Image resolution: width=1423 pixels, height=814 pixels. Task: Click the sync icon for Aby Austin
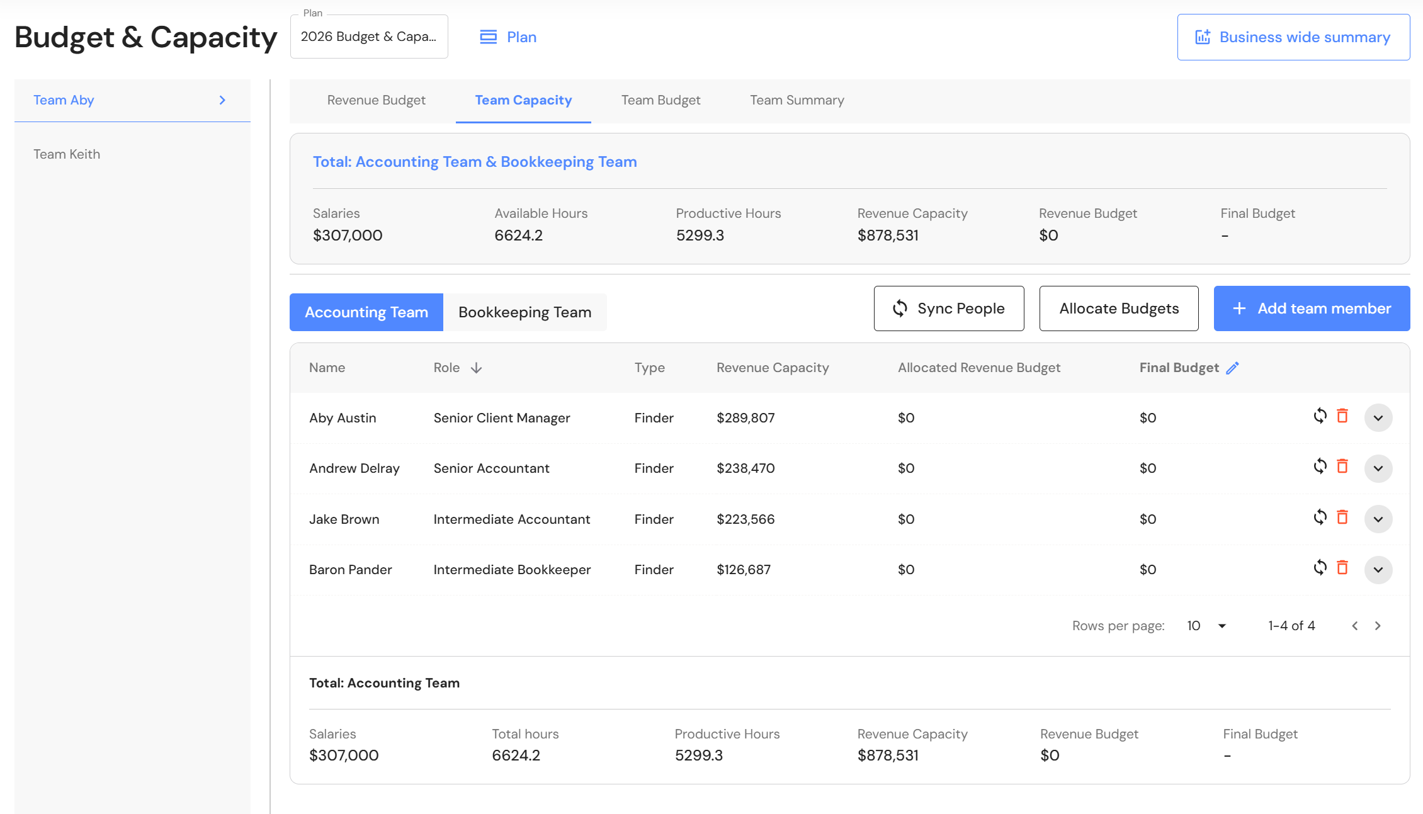[1320, 416]
